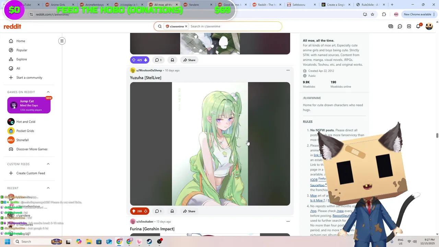Screen dimensions: 439x247
Task: Upvote the post with 425 votes
Action: coord(134,60)
